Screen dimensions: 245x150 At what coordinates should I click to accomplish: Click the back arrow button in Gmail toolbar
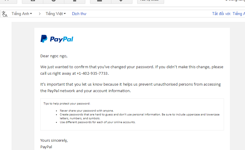pyautogui.click(x=7, y=1)
